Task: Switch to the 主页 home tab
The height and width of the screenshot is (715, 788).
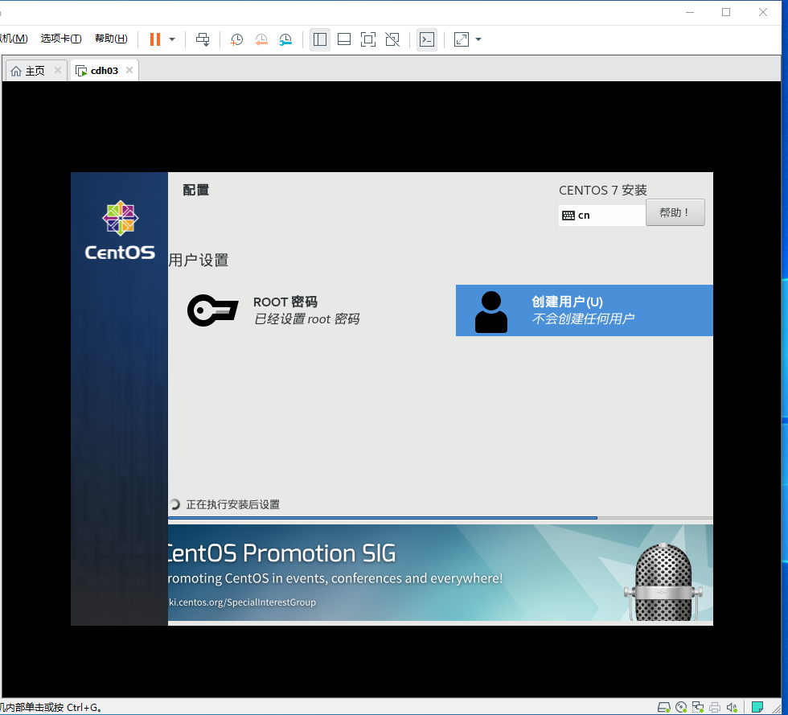Action: coord(35,71)
